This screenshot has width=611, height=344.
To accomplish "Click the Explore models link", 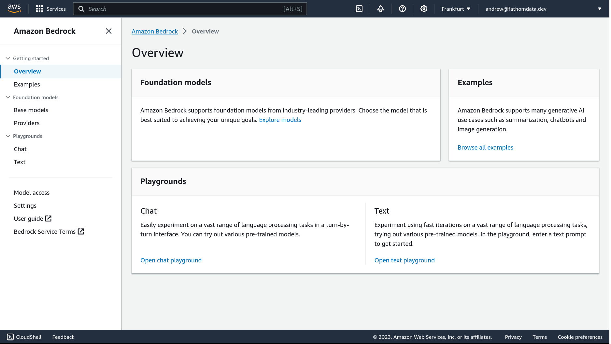I will pos(280,120).
